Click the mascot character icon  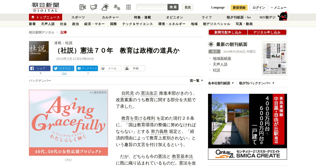pyautogui.click(x=283, y=16)
